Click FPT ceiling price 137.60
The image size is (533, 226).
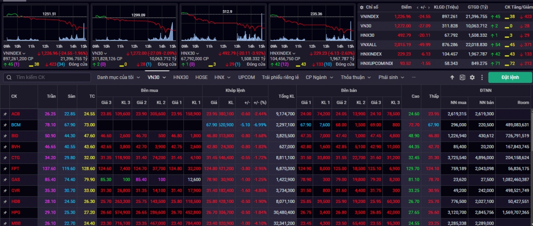click(x=50, y=168)
